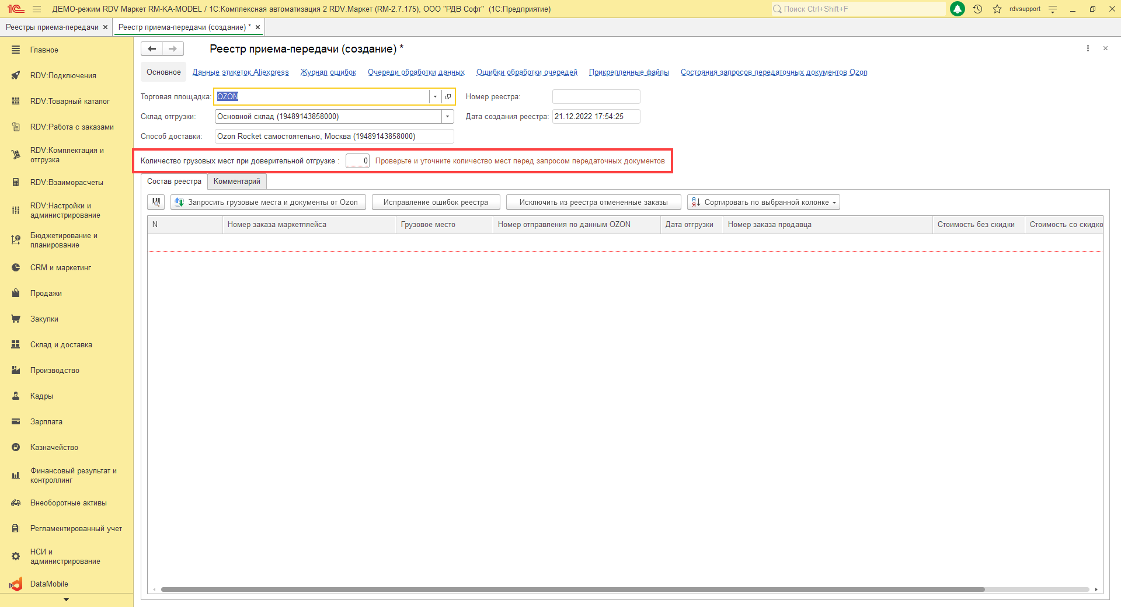Click Запросить грузовые места и документы button
The height and width of the screenshot is (607, 1121).
click(268, 203)
